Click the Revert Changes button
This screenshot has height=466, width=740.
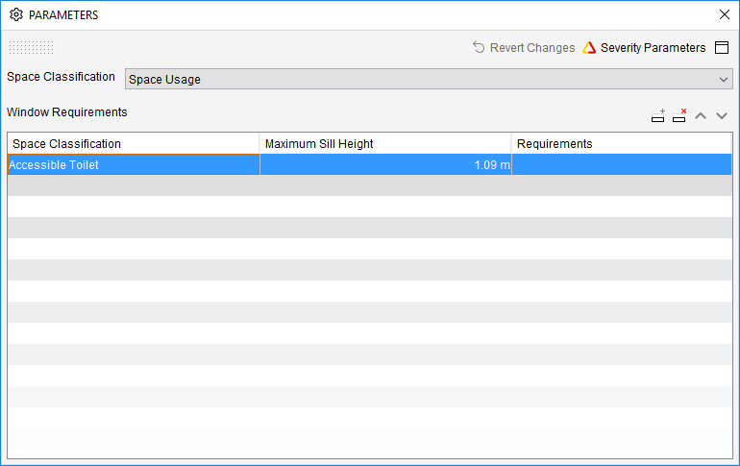pos(524,48)
